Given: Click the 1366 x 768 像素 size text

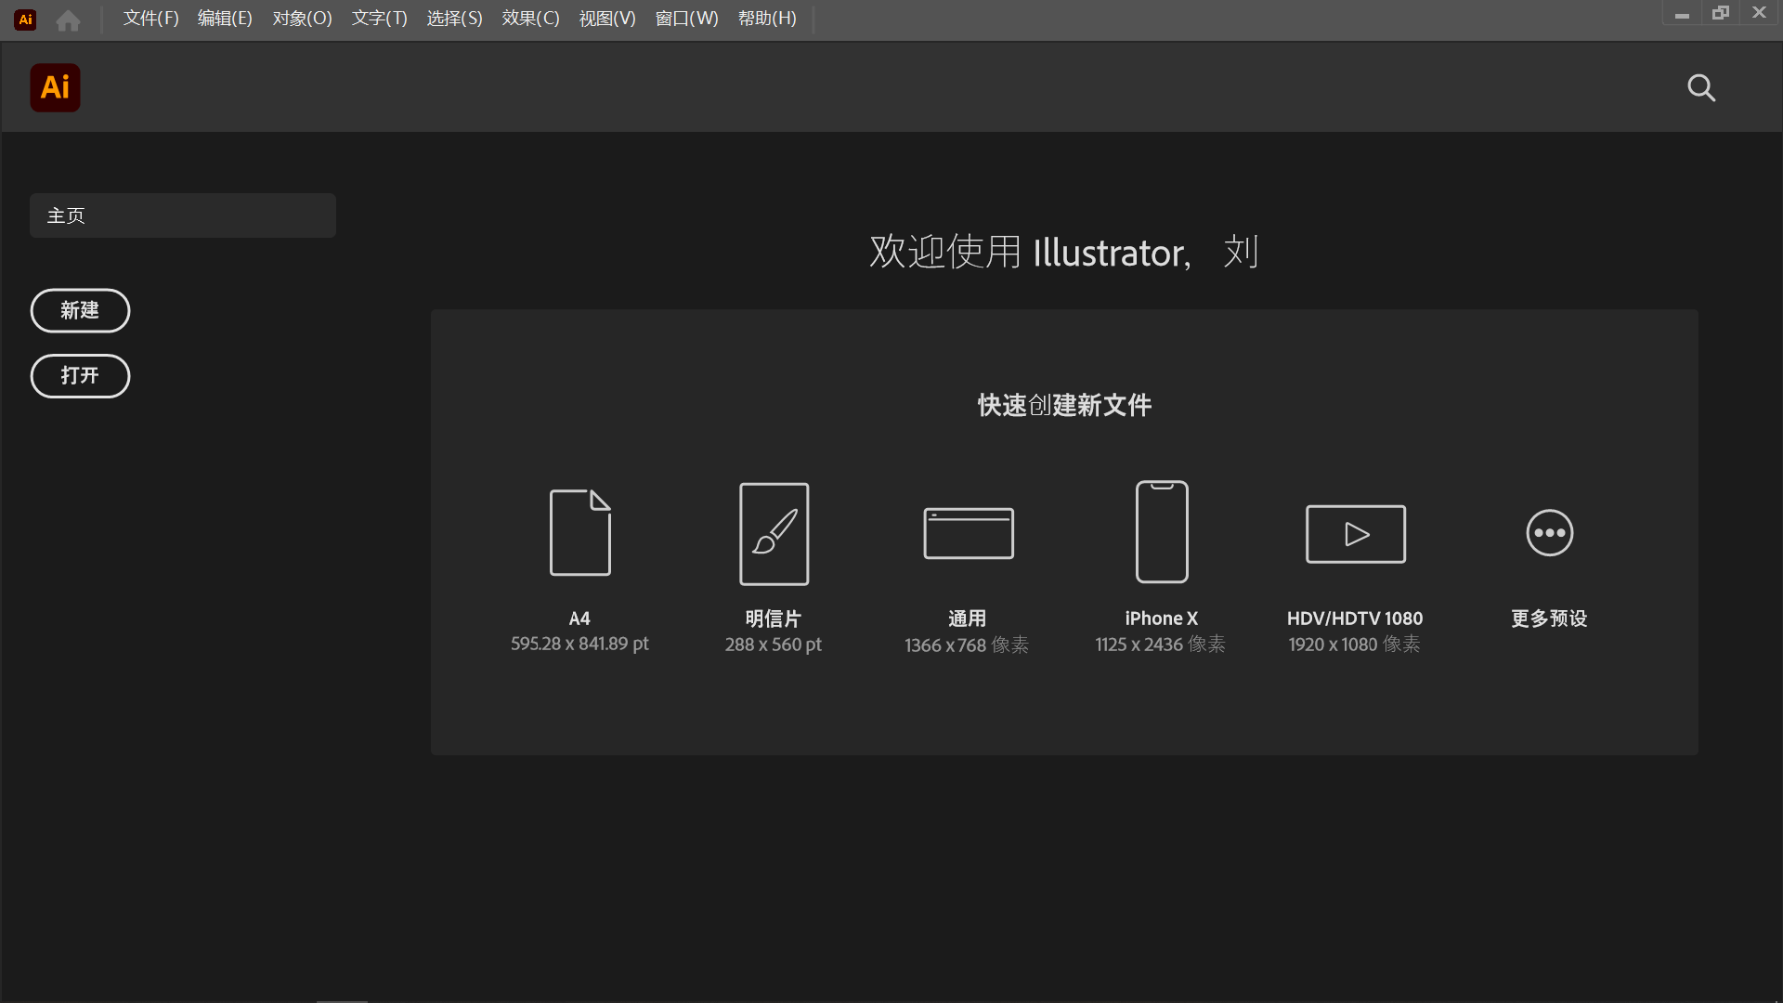Looking at the screenshot, I should (x=967, y=645).
